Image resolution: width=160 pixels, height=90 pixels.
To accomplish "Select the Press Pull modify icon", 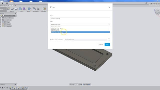I will [x=29, y=9].
